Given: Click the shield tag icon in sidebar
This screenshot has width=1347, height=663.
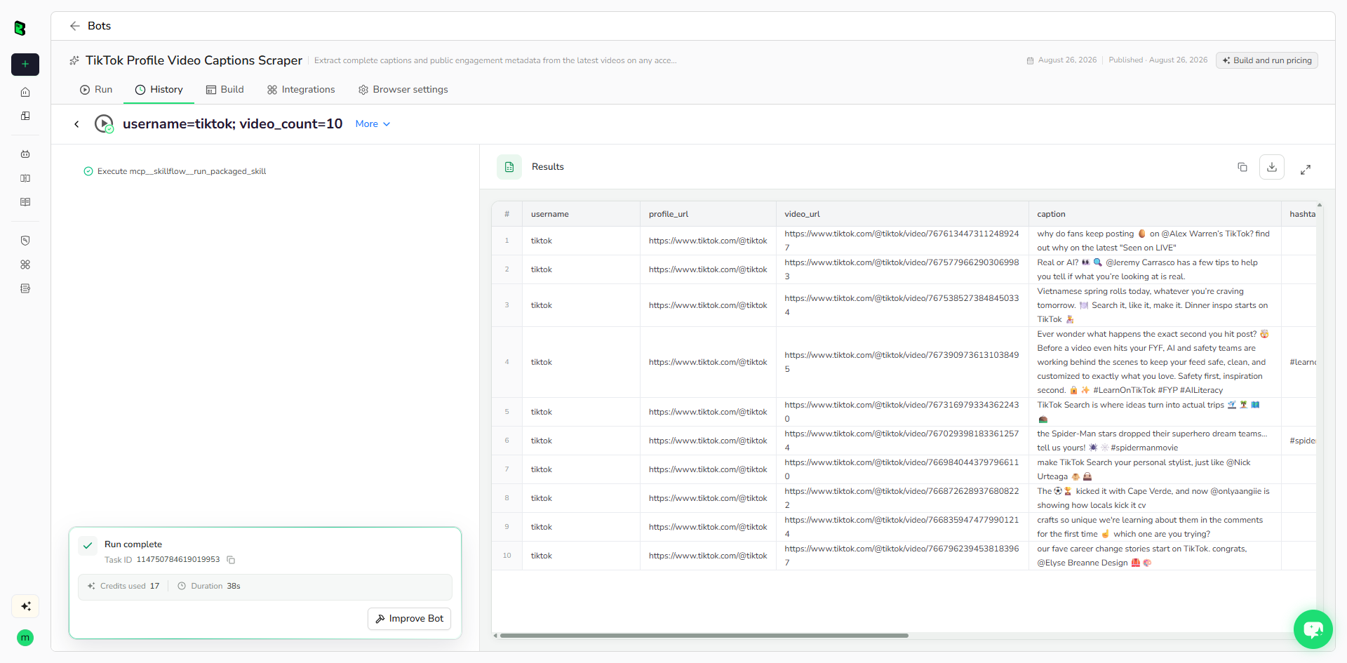Looking at the screenshot, I should tap(25, 241).
